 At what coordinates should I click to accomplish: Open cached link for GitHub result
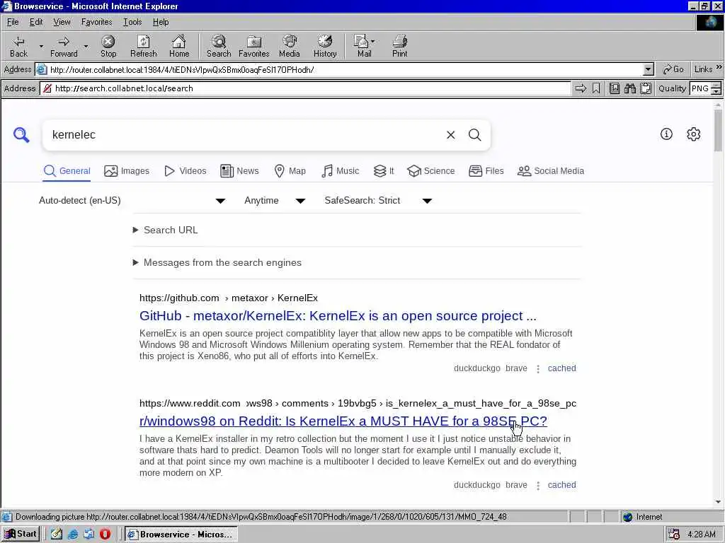click(x=561, y=368)
